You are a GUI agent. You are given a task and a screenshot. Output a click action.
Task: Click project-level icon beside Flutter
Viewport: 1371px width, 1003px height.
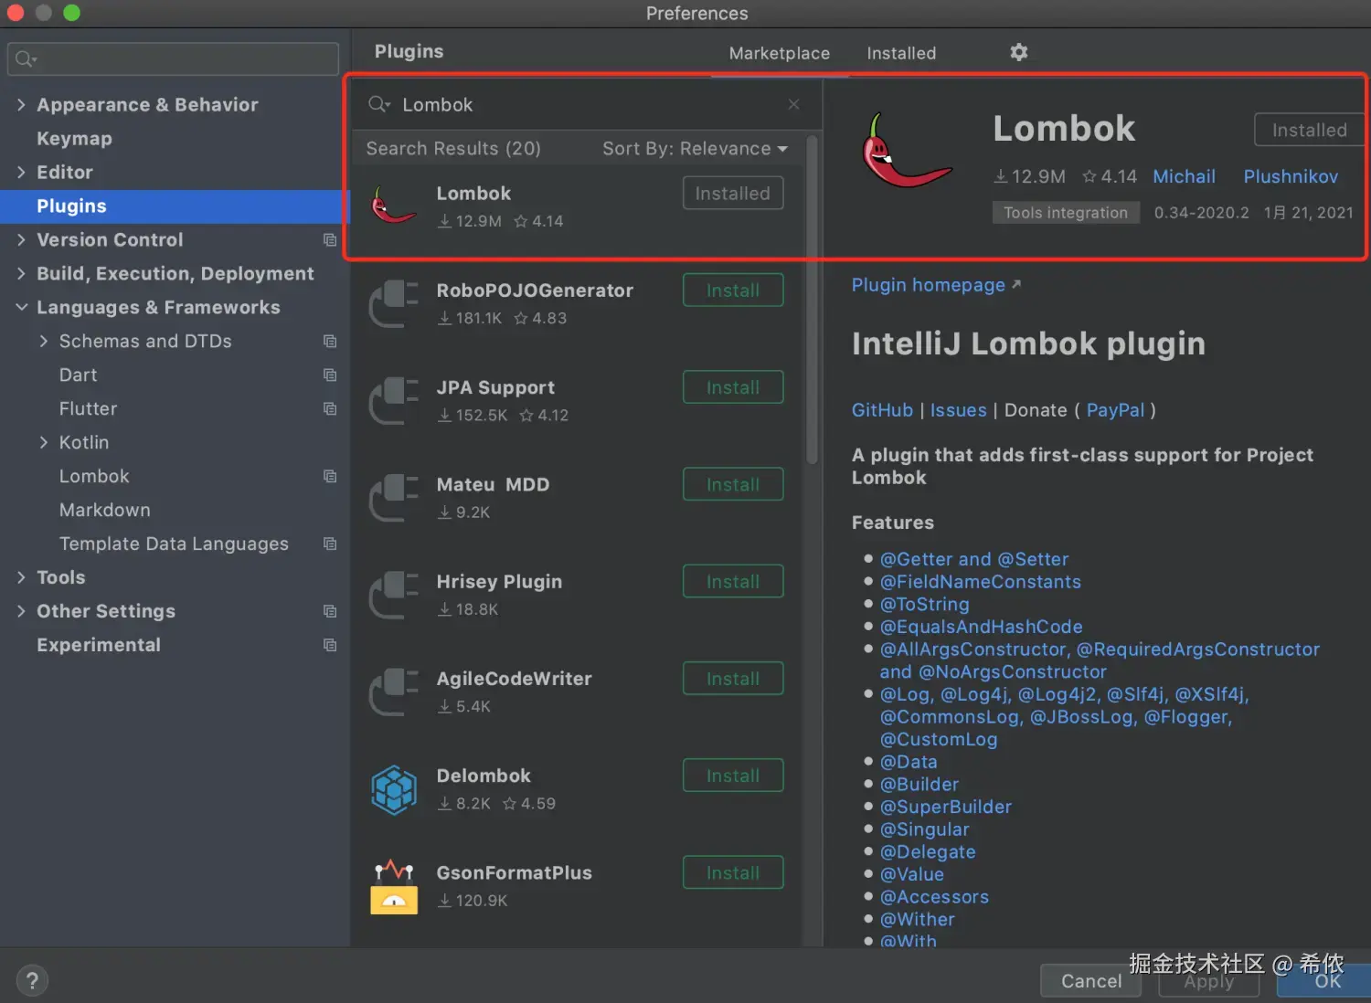point(330,408)
